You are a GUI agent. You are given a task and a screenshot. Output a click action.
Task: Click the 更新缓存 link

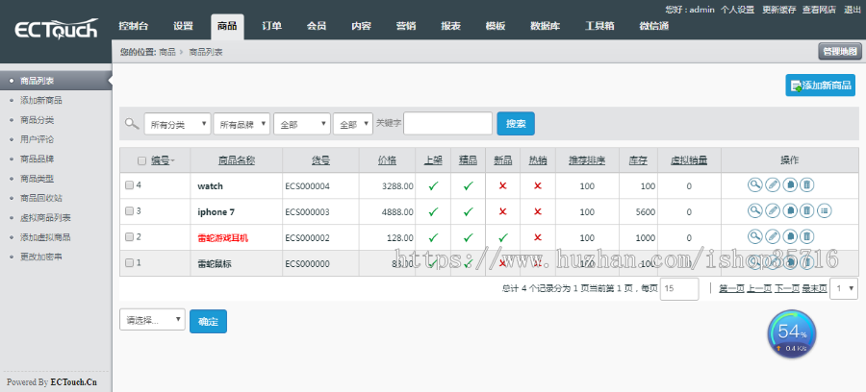click(778, 10)
